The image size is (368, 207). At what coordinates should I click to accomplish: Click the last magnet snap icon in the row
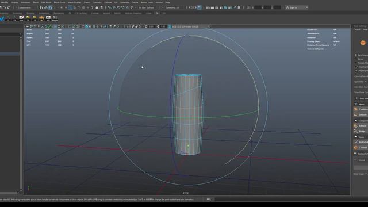coord(132,7)
